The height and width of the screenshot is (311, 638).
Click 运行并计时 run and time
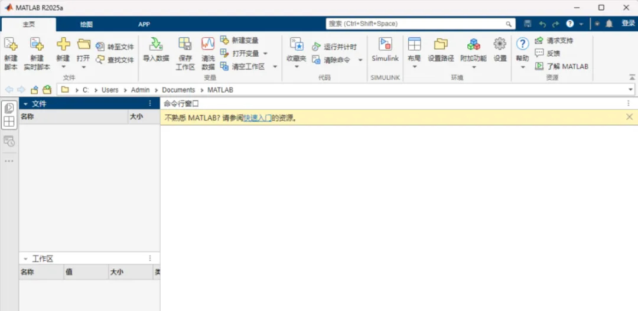[x=334, y=47]
